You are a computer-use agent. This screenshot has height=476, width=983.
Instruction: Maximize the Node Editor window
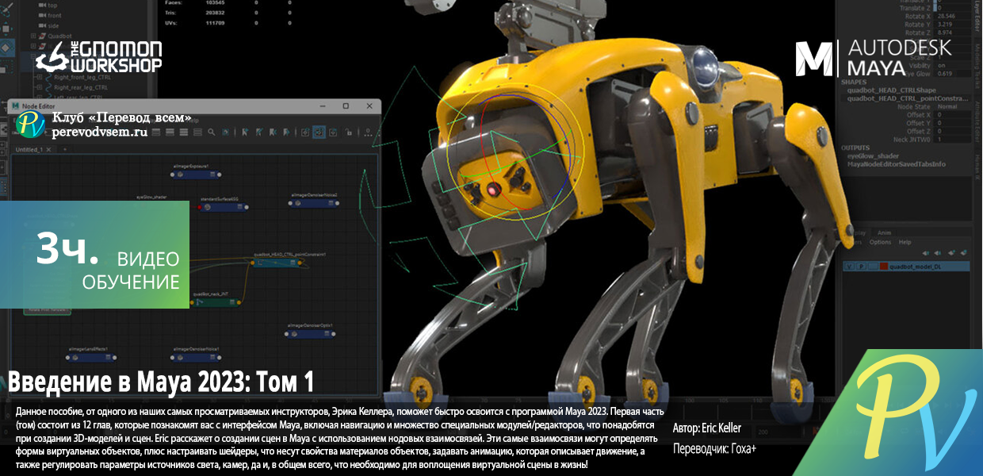point(346,106)
